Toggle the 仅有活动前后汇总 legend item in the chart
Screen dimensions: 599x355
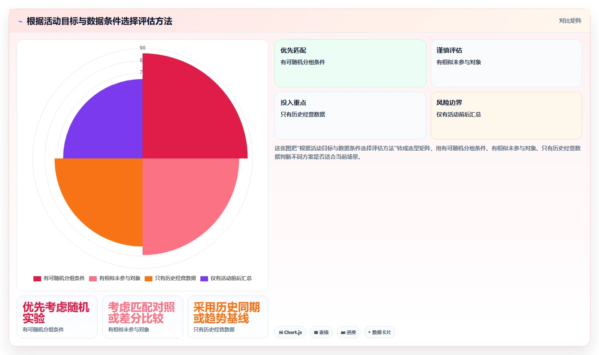pyautogui.click(x=226, y=278)
